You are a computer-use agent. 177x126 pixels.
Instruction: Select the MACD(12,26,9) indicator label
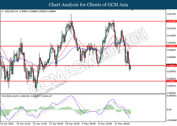pos(10,96)
